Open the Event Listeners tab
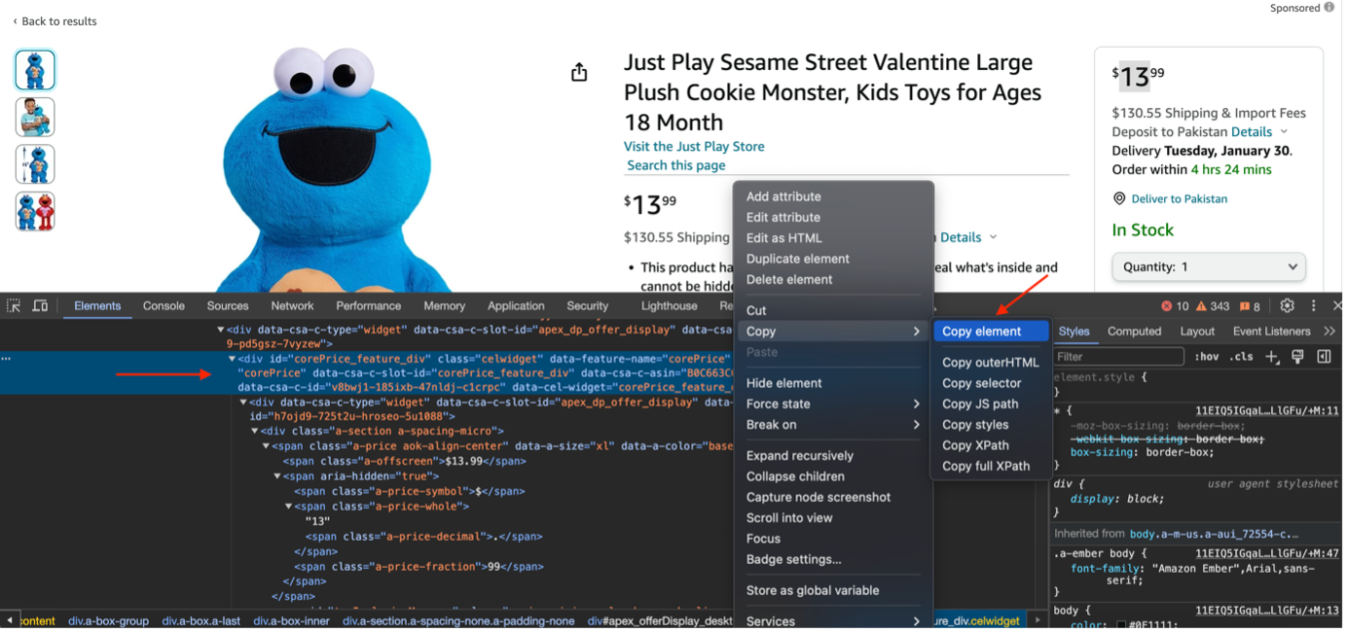1347x632 pixels. (1272, 332)
